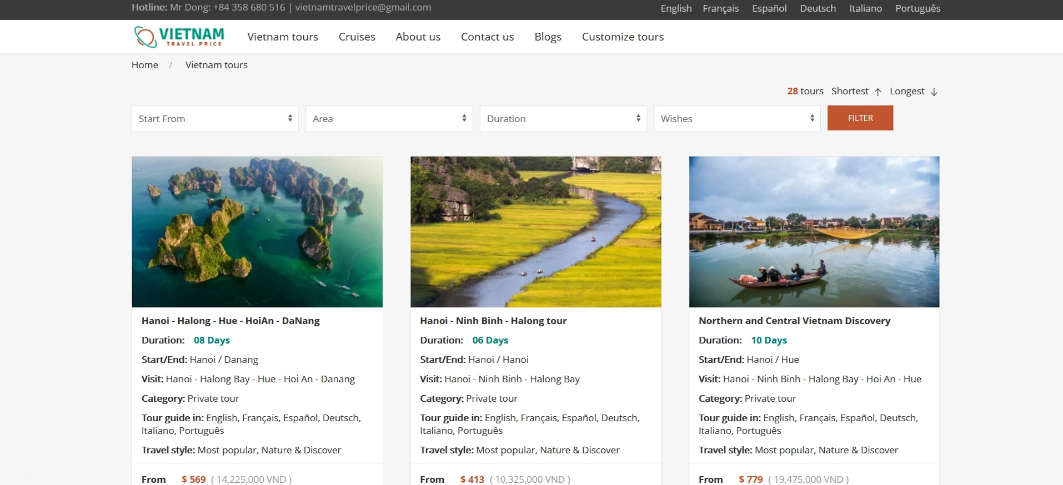This screenshot has height=485, width=1063.
Task: Navigate to Customize tours
Action: click(623, 37)
